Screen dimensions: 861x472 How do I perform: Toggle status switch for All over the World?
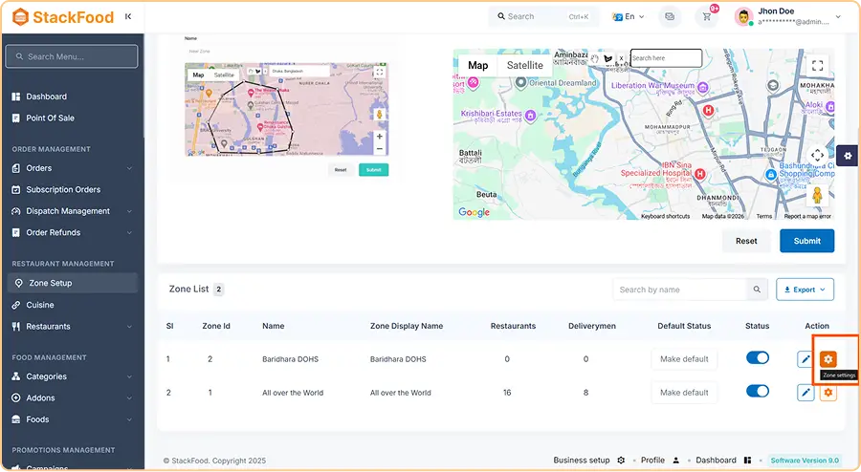[758, 392]
